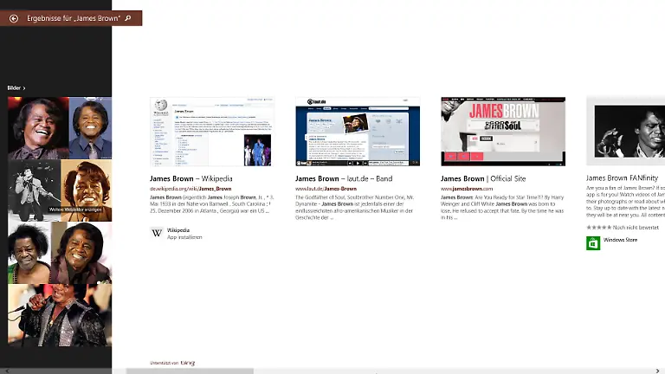Screen dimensions: 665x374
Task: Click the horizontal scrollbar at the bottom
Action: point(190,371)
